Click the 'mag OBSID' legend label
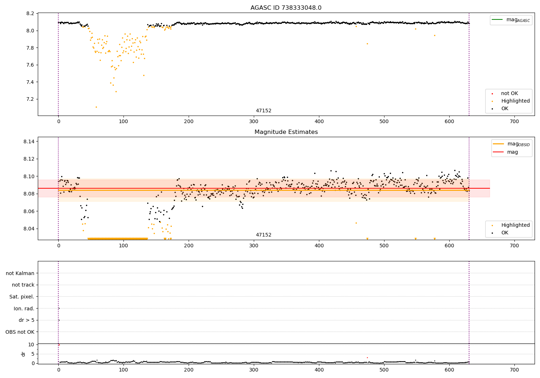Screen dimensions: 540x378 519,144
